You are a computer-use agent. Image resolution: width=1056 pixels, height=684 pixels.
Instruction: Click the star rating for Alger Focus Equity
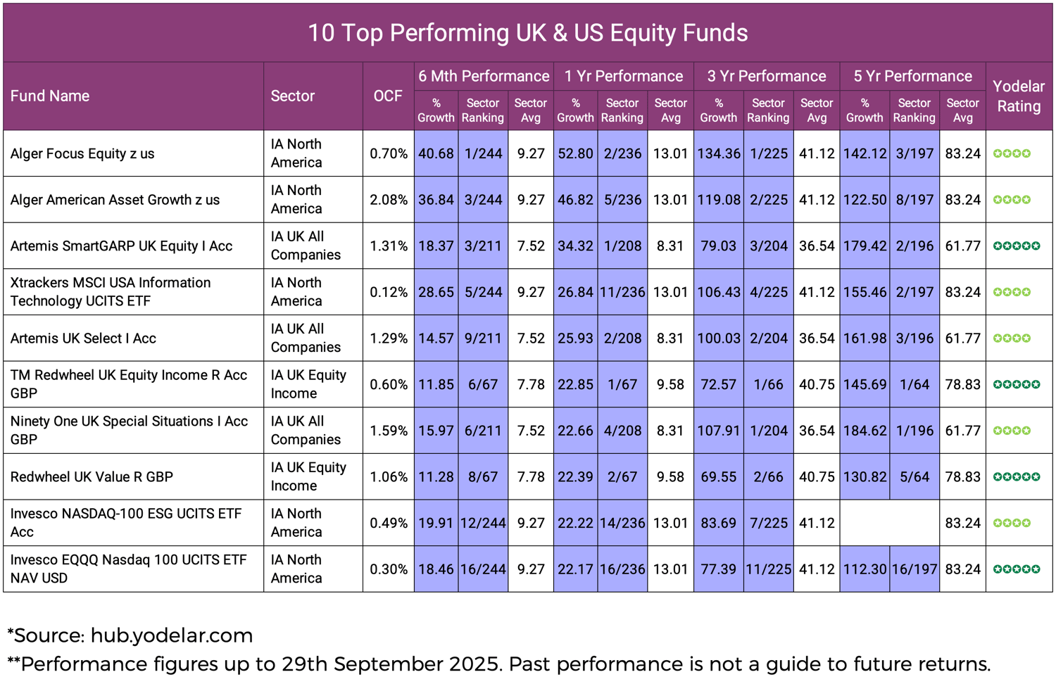tap(1012, 153)
